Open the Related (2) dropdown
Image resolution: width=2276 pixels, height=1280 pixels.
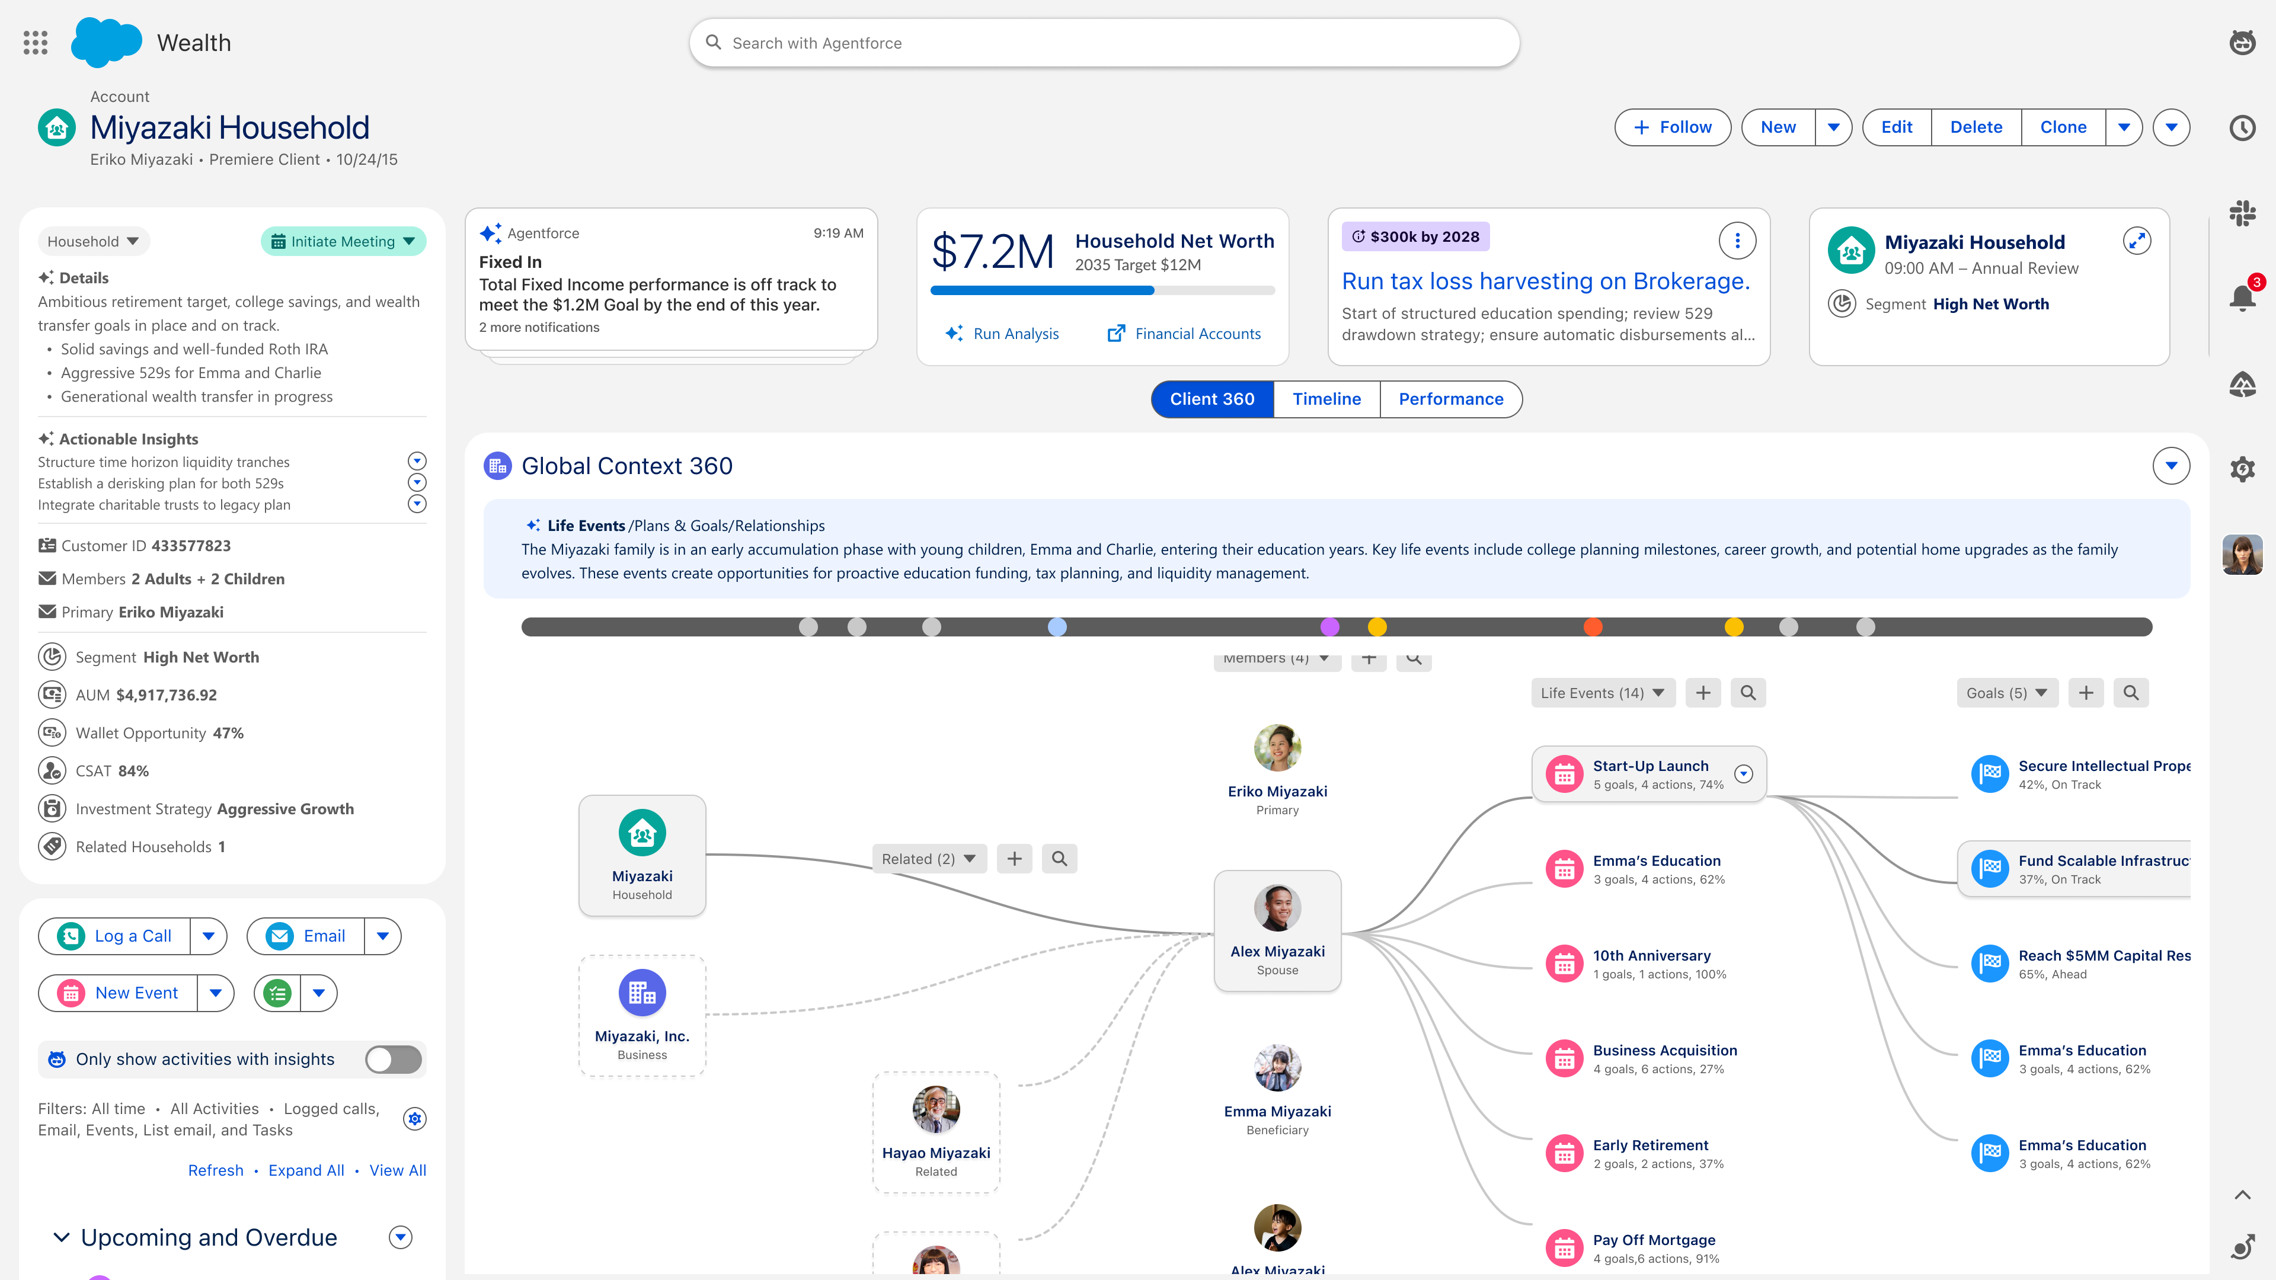[x=929, y=857]
